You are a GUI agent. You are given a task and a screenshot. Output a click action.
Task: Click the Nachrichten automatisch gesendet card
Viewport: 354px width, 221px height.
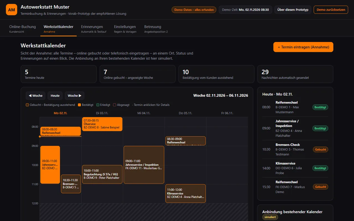pyautogui.click(x=295, y=74)
